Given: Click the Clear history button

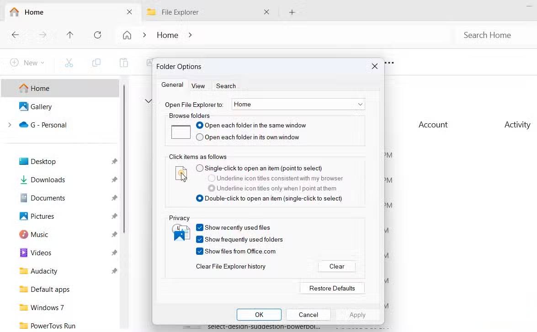Looking at the screenshot, I should point(336,267).
